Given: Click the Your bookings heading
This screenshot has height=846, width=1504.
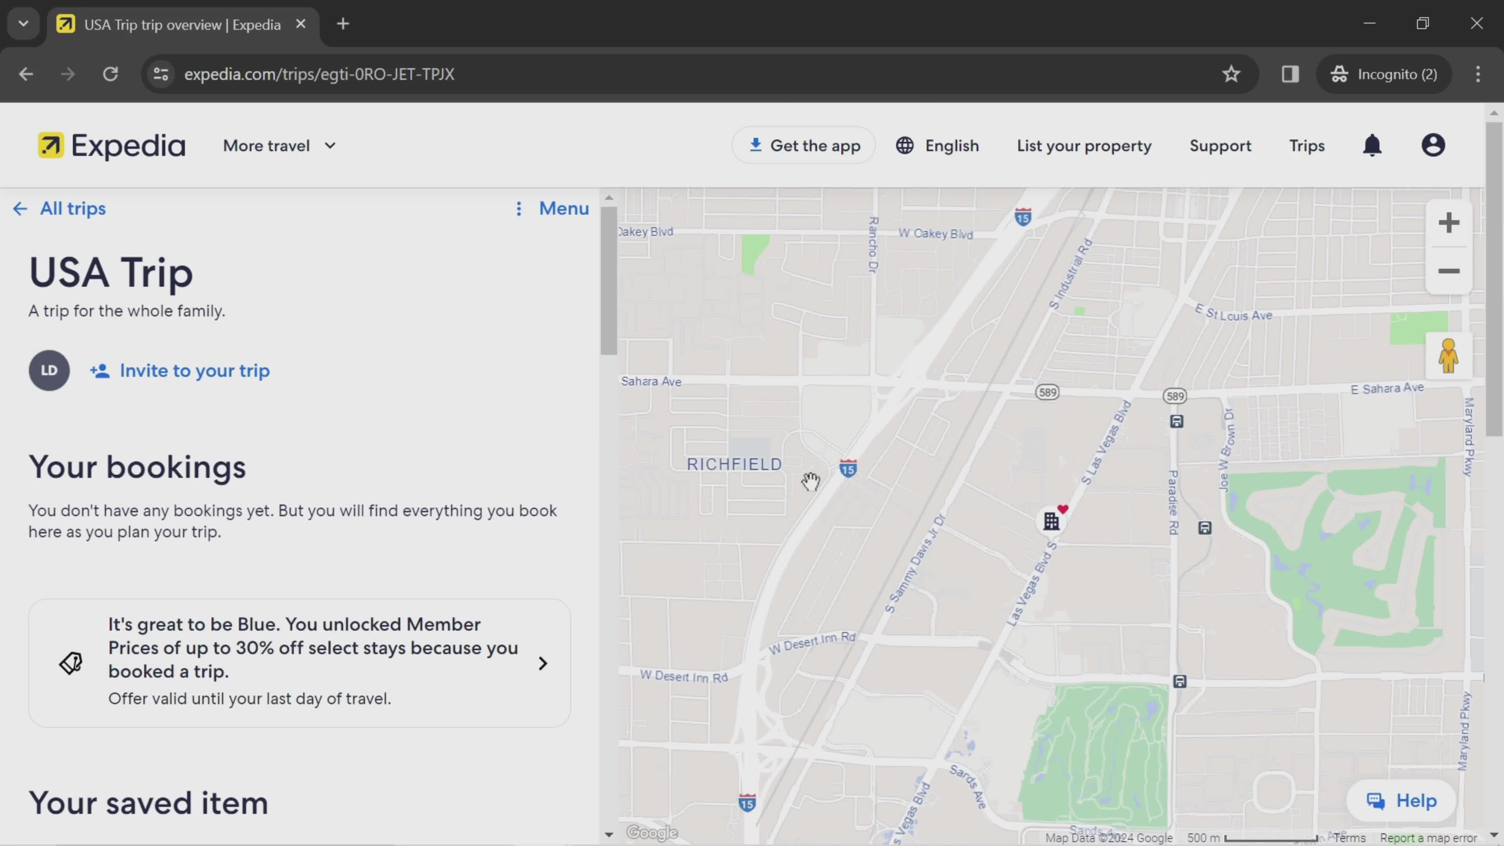Looking at the screenshot, I should coord(137,467).
